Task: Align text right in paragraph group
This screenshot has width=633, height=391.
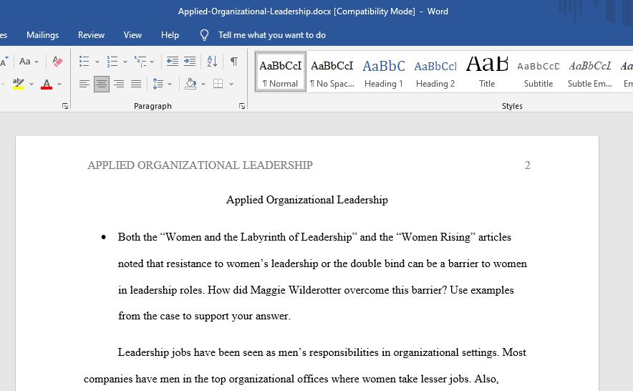Action: pos(119,84)
